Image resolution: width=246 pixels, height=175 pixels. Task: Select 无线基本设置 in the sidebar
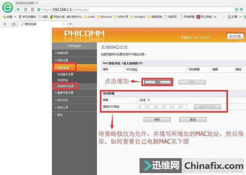coord(65,74)
